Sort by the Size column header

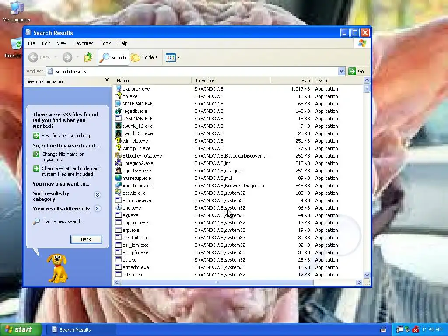[291, 80]
